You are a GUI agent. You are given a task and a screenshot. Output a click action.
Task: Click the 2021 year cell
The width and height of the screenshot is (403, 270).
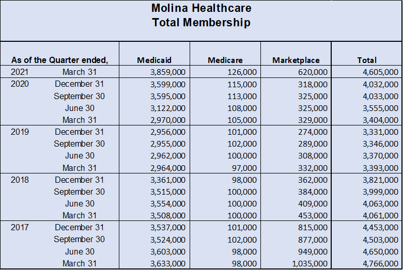coord(20,72)
